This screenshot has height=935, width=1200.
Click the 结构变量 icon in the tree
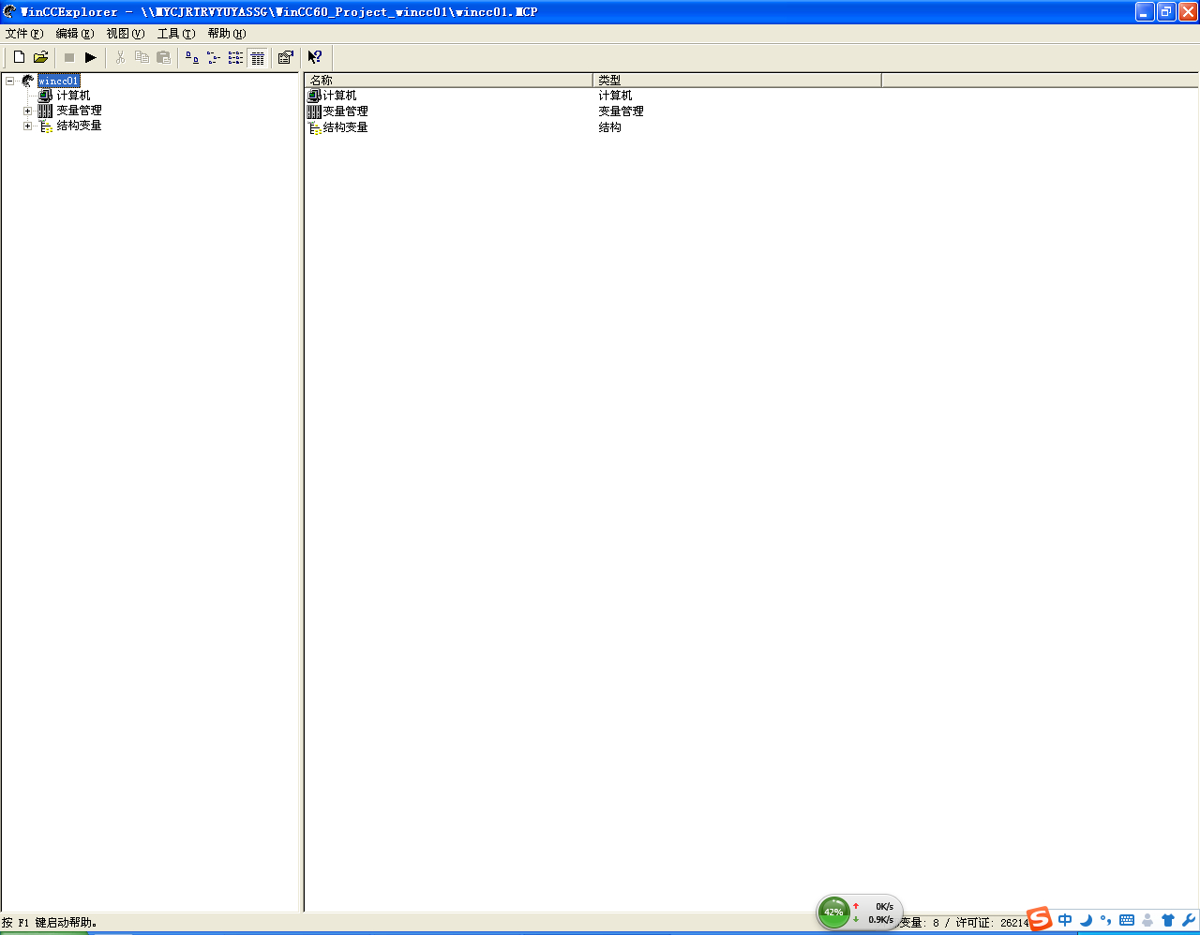[45, 126]
